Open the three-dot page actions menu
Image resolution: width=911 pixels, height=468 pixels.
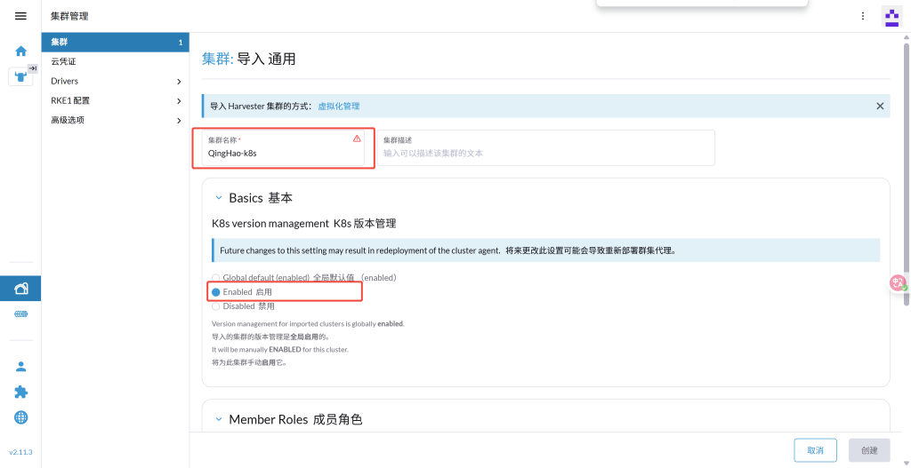[862, 16]
